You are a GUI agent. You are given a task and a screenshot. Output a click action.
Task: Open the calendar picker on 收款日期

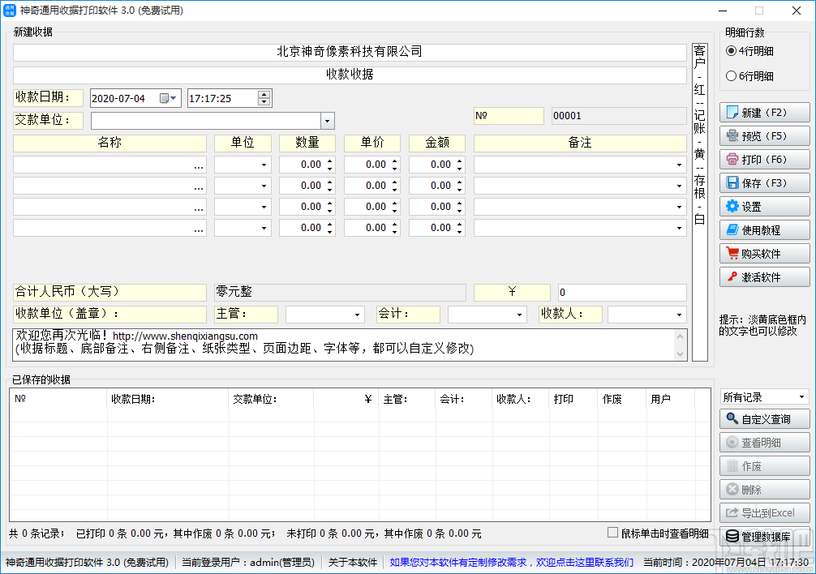coord(168,98)
